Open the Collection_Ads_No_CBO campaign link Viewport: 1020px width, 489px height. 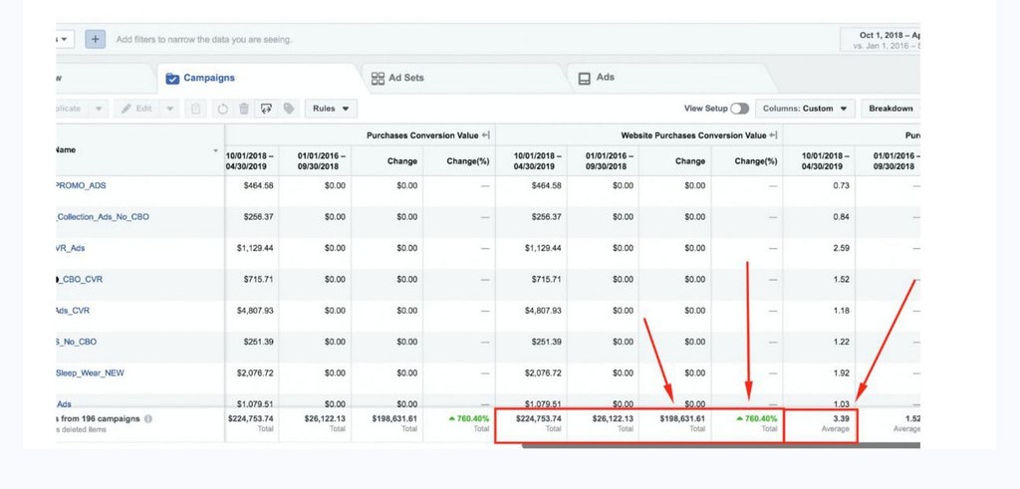click(103, 216)
